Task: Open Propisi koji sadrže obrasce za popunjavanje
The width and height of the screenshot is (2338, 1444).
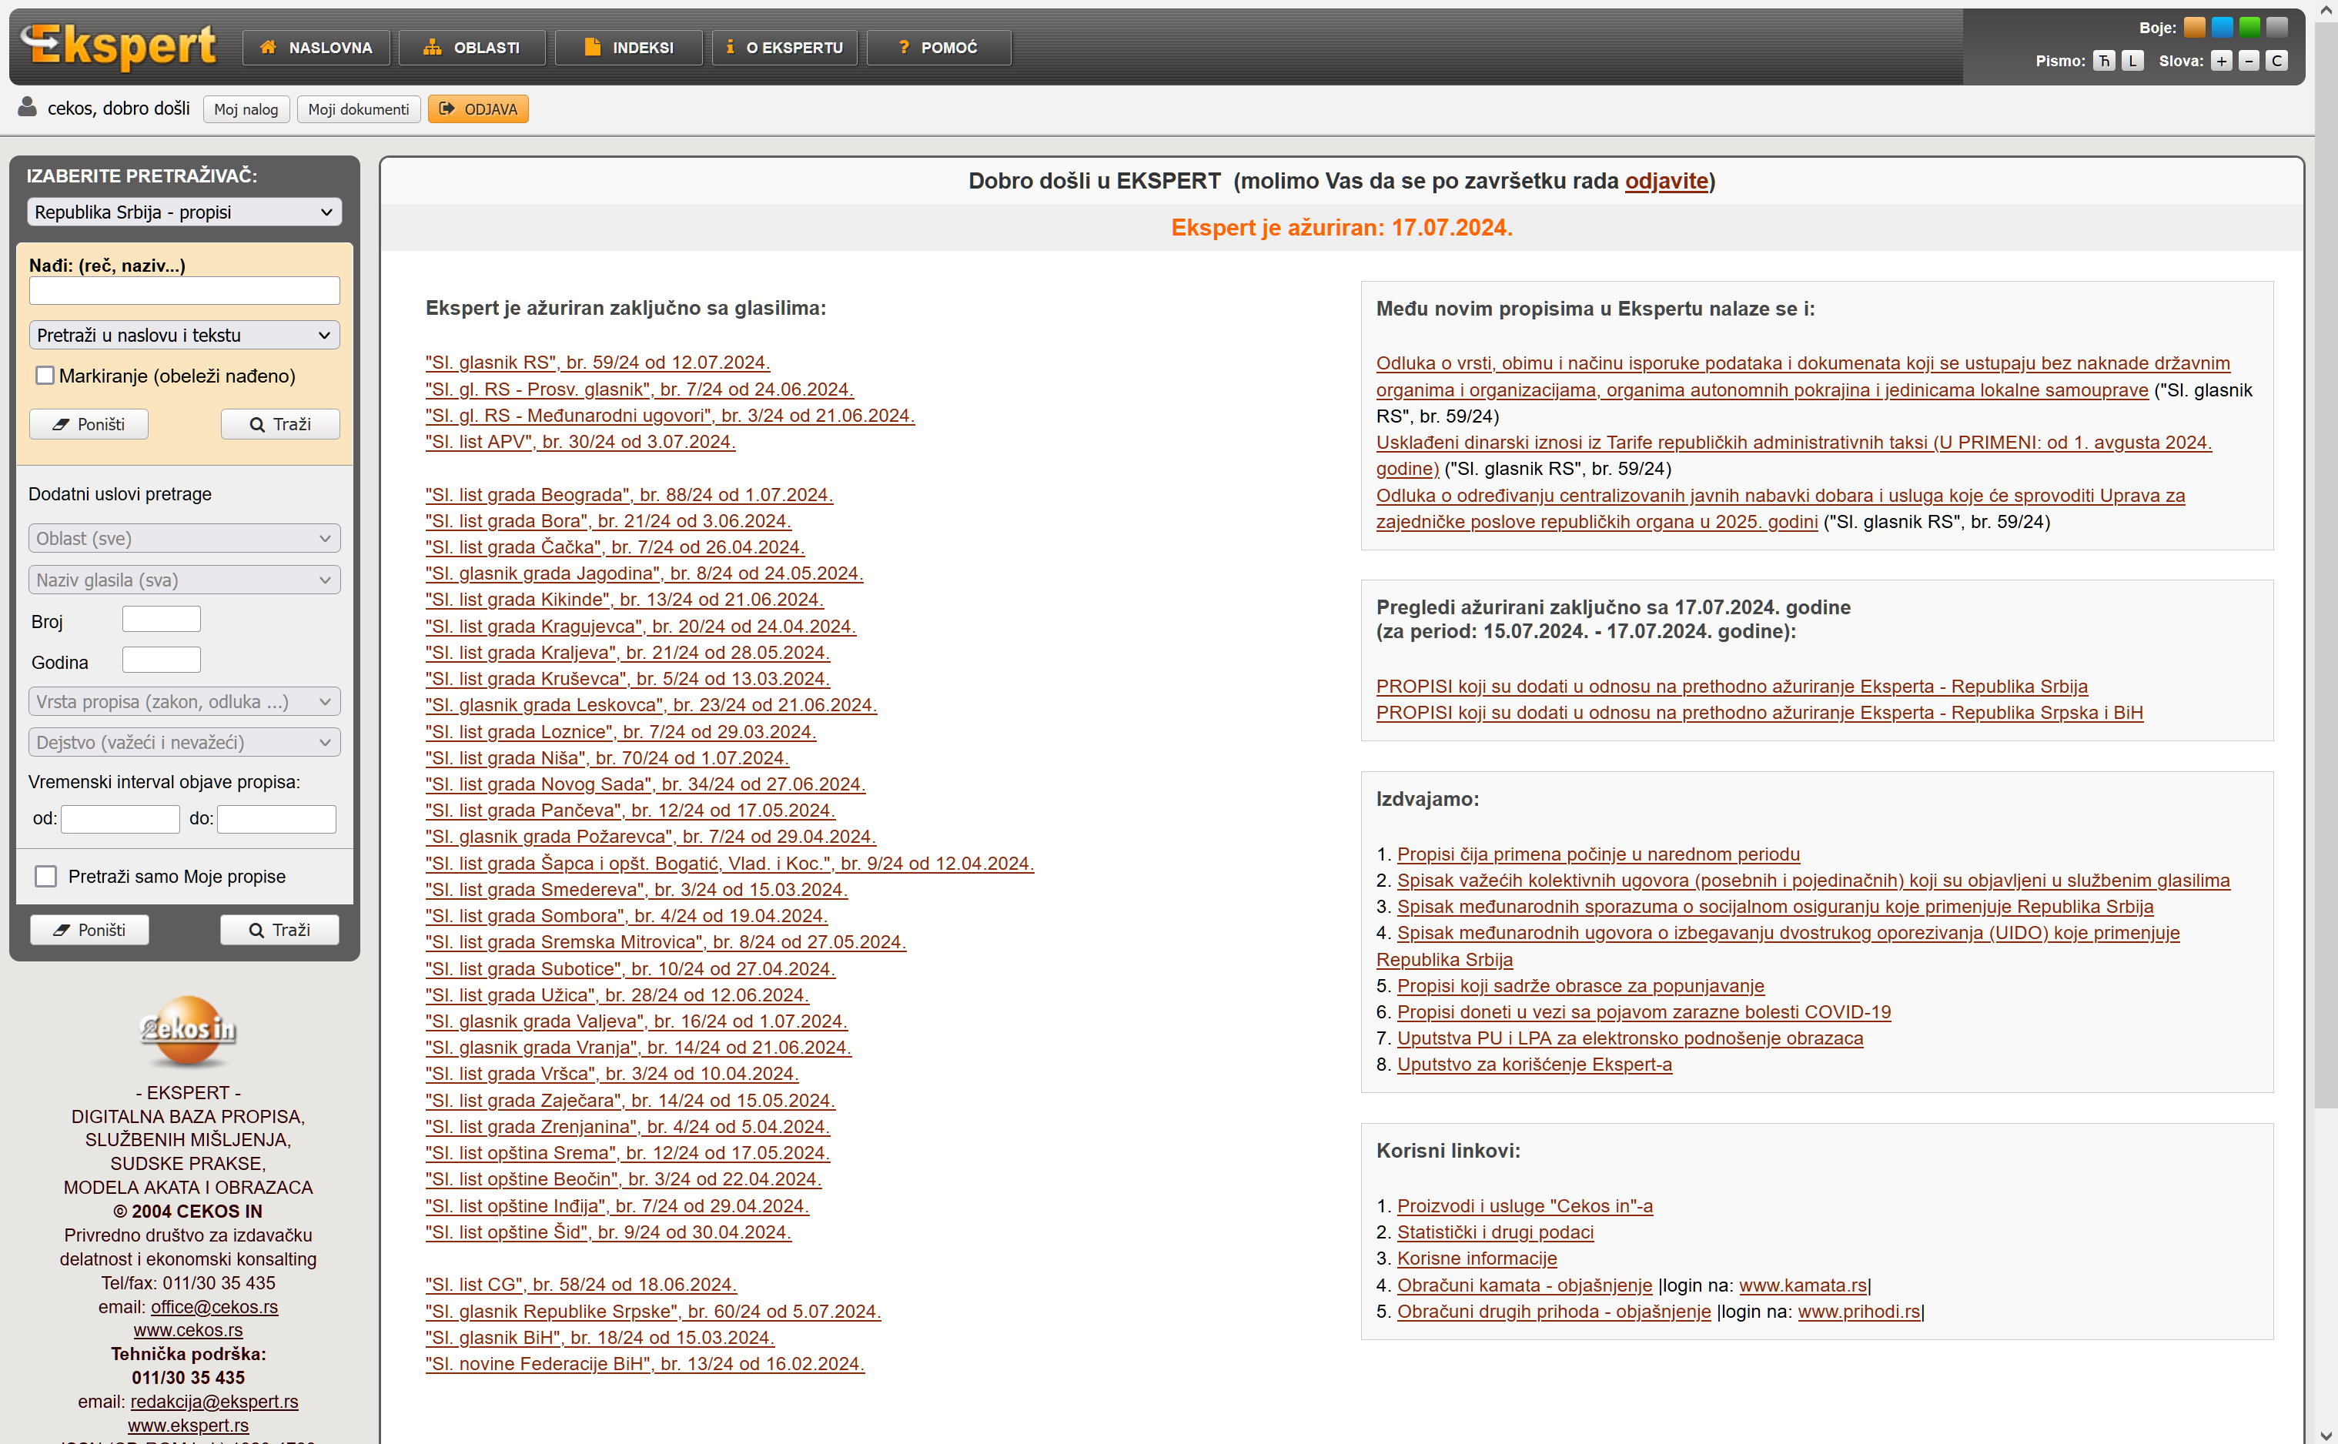Action: (x=1580, y=985)
